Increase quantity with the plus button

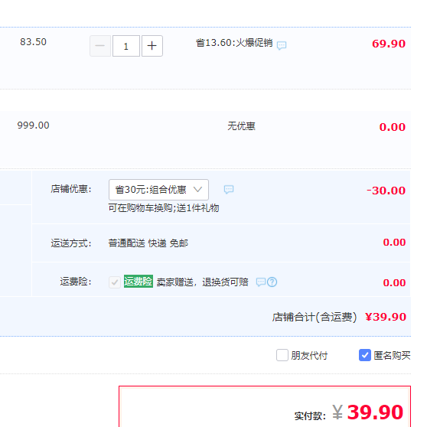click(x=152, y=46)
